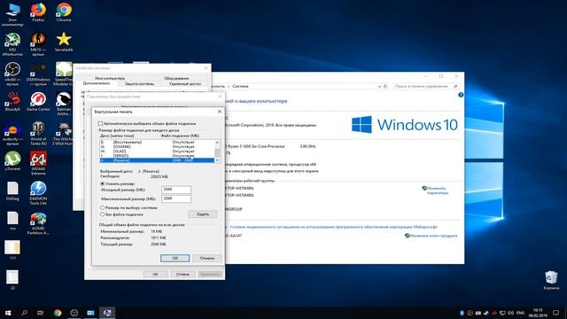Click the volume speaker tray icon
Image resolution: width=567 pixels, height=319 pixels.
pyautogui.click(x=510, y=313)
